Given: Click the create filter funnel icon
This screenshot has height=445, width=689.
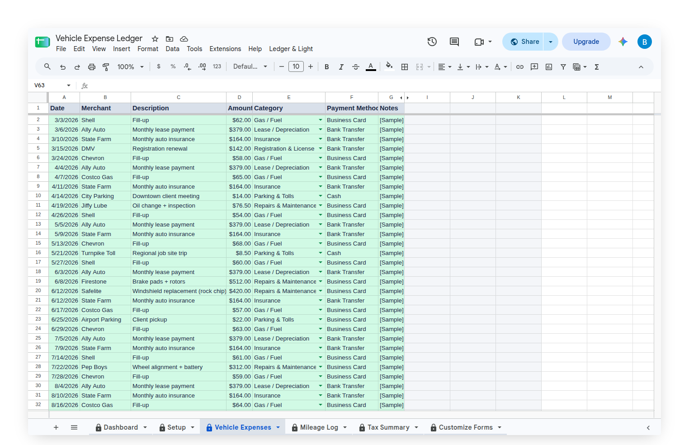Looking at the screenshot, I should point(563,67).
